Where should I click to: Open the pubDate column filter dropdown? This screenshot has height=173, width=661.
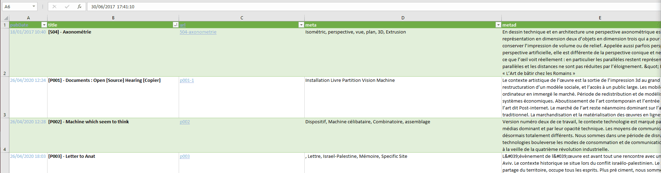coord(44,25)
